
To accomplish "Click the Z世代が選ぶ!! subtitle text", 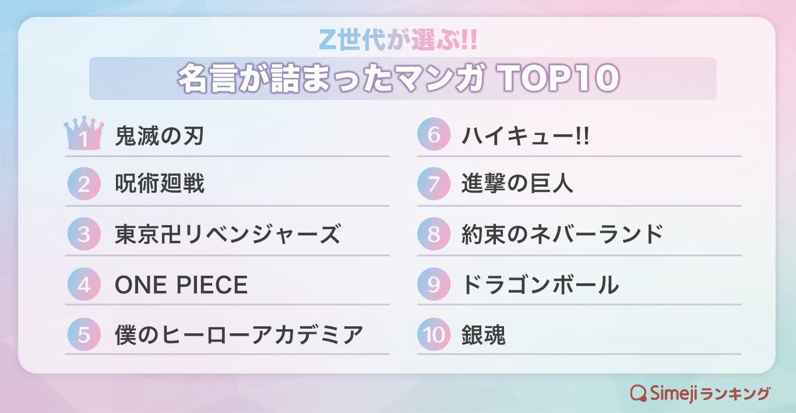I will [399, 40].
